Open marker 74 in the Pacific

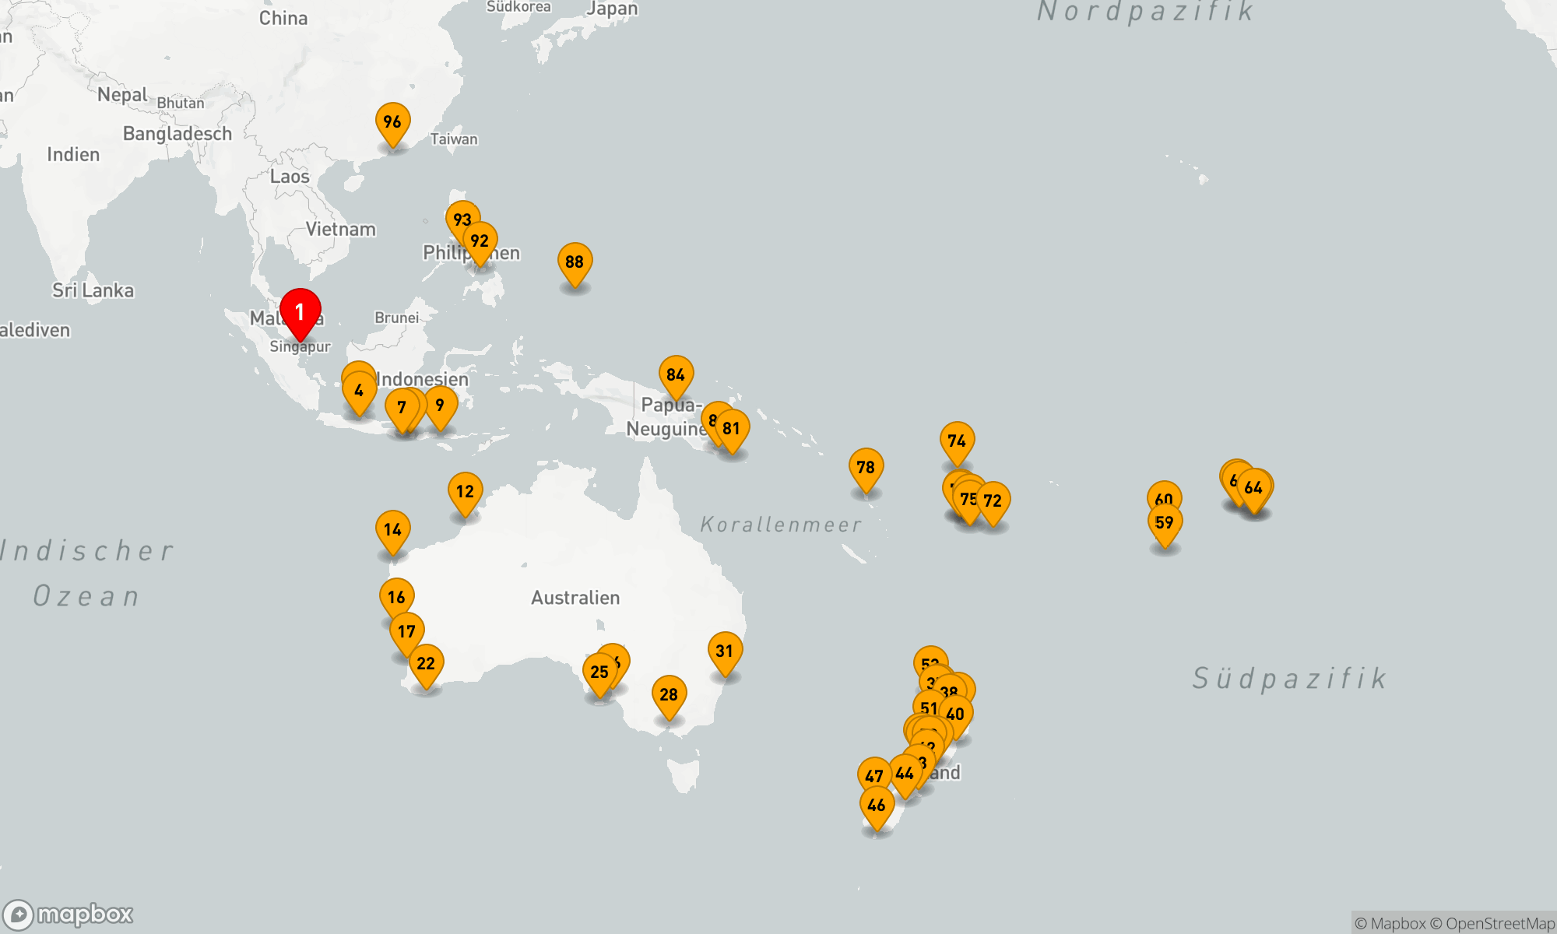[957, 441]
